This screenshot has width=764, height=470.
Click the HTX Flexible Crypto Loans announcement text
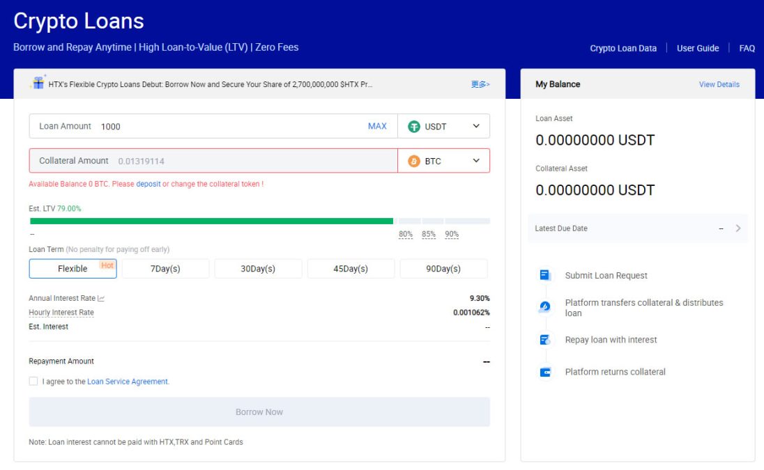[211, 84]
